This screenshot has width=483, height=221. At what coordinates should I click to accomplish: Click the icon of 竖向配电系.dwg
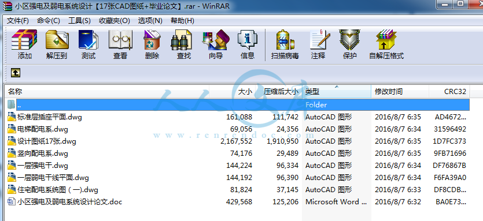12,153
